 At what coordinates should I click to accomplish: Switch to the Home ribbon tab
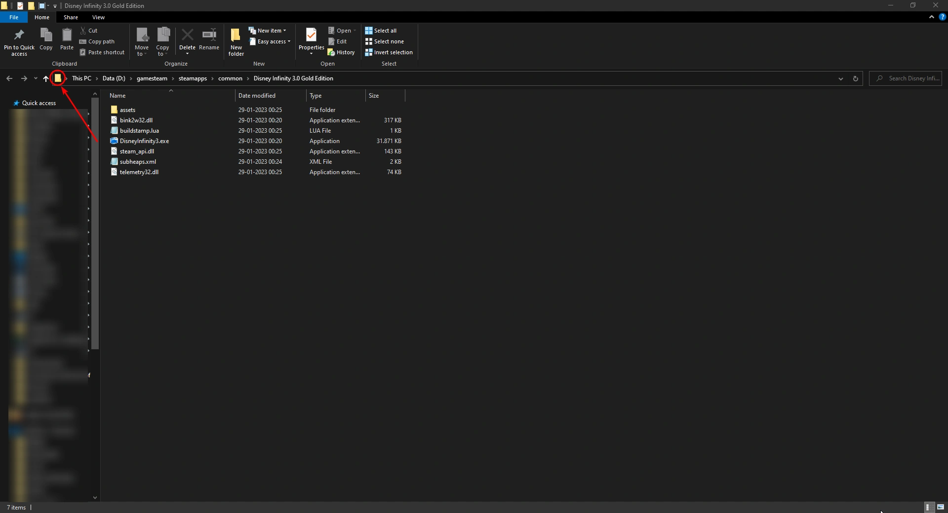[42, 17]
